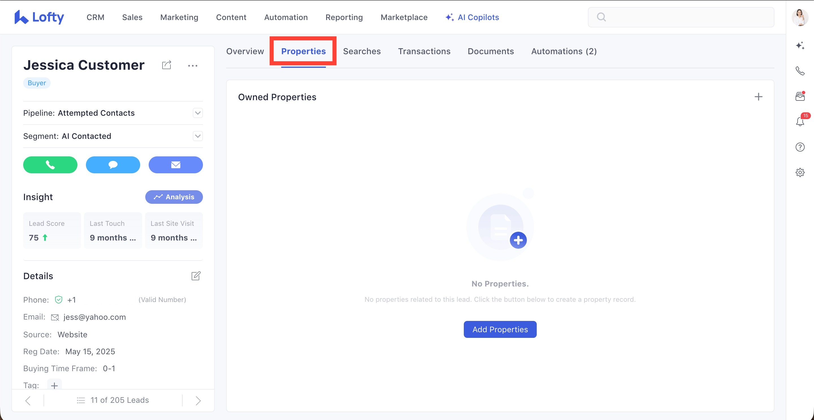The height and width of the screenshot is (420, 814).
Task: Click the top search input field
Action: pyautogui.click(x=686, y=17)
